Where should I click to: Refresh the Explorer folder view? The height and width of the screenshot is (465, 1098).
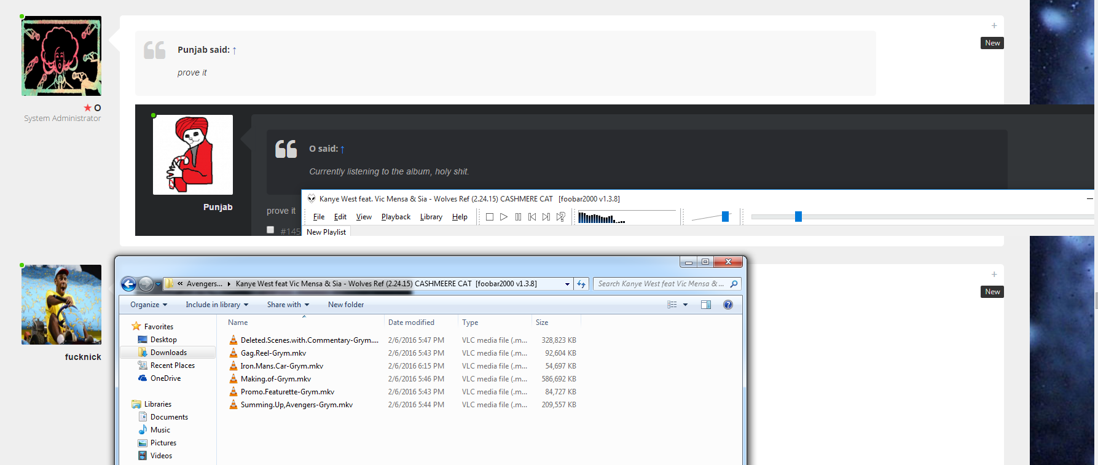tap(581, 284)
